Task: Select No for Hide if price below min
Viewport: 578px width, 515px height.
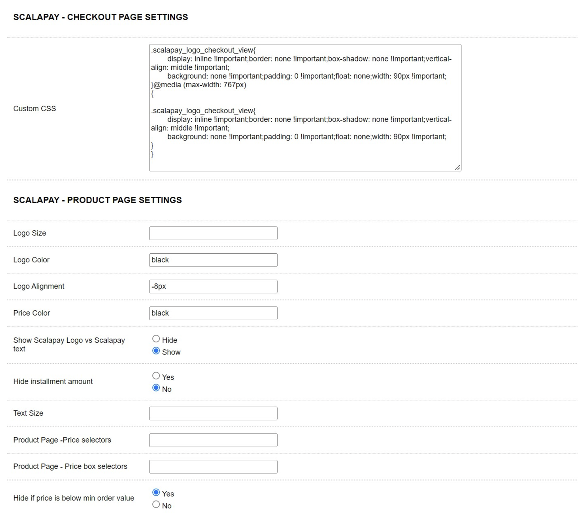Action: point(156,505)
